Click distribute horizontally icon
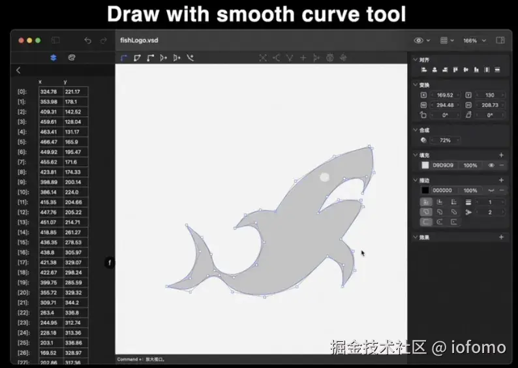The height and width of the screenshot is (368, 518). (487, 70)
